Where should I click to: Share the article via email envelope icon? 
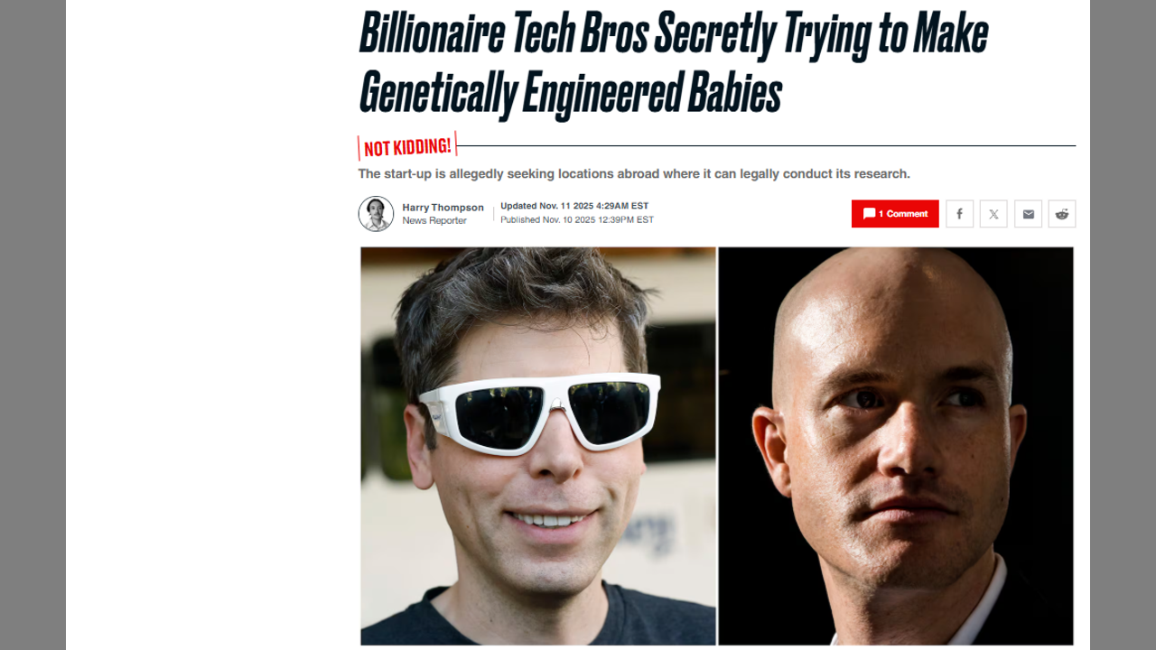tap(1028, 214)
